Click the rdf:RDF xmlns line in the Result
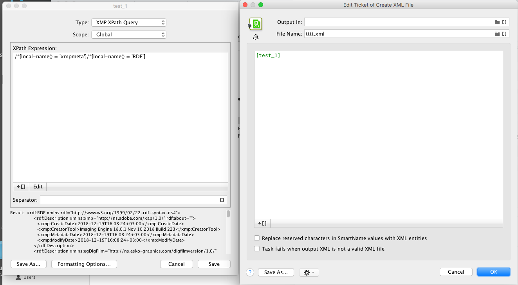This screenshot has height=285, width=518. [103, 213]
